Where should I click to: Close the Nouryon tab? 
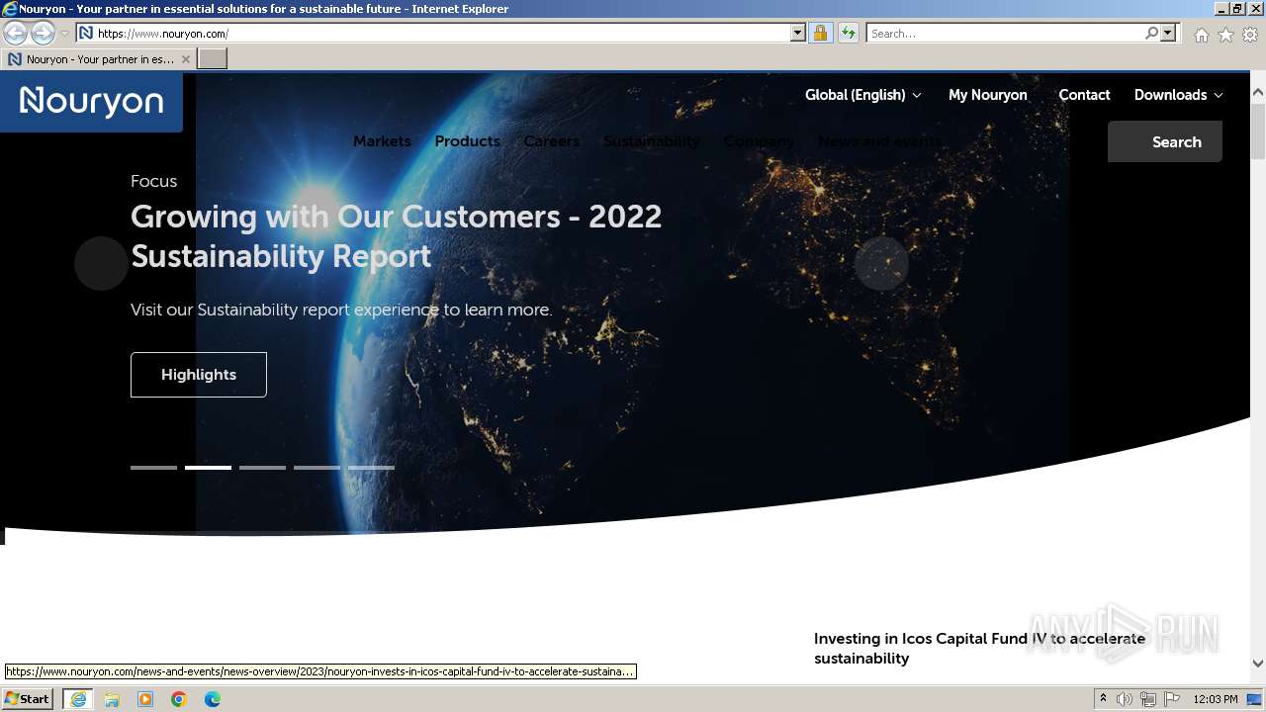(186, 59)
